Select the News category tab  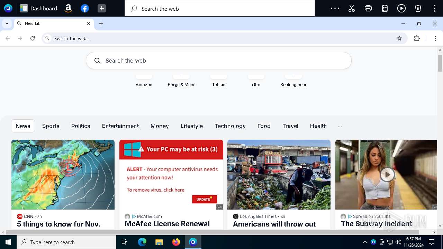(x=23, y=126)
